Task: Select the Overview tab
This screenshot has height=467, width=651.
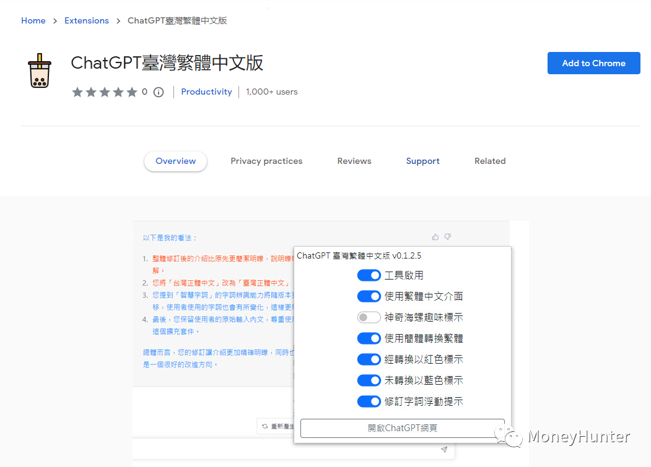Action: point(176,161)
